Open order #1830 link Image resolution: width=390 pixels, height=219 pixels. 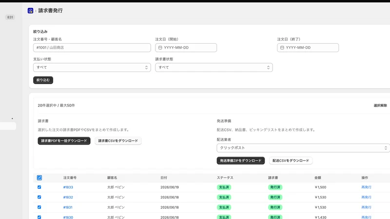pyautogui.click(x=68, y=217)
